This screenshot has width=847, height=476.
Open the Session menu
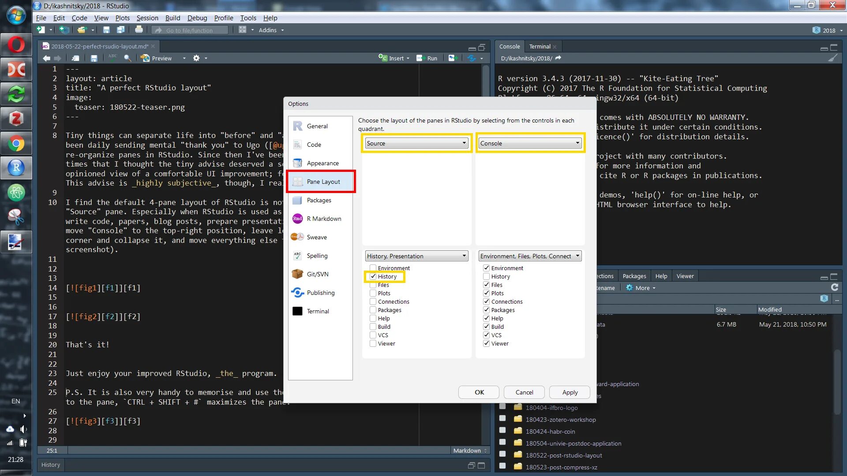[x=147, y=18]
